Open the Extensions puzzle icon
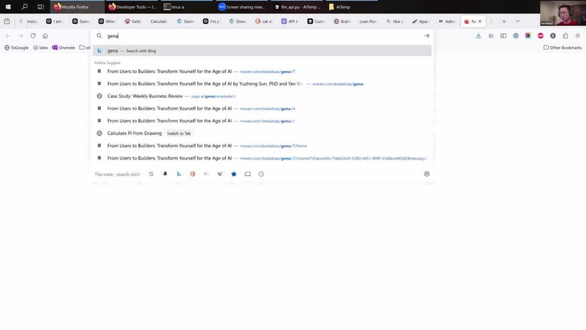586x330 pixels. [565, 36]
